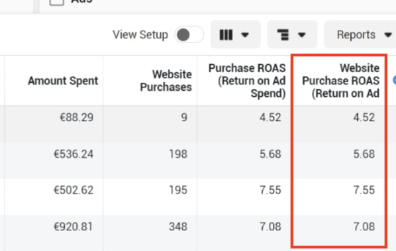Open the breakdown dropdown
The width and height of the screenshot is (396, 251).
coord(292,34)
